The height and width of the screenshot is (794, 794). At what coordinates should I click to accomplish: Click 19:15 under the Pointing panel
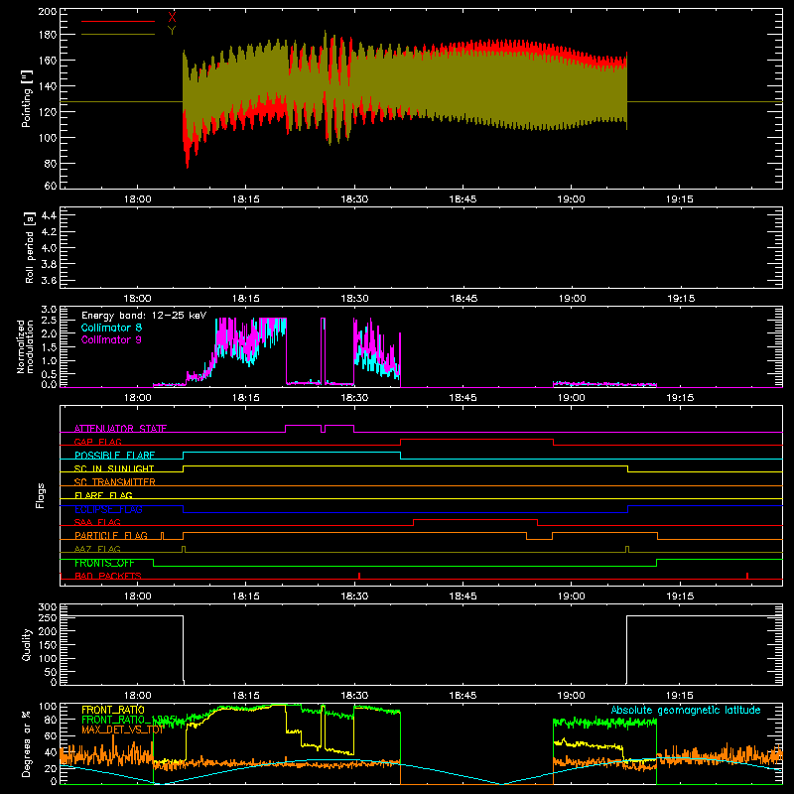680,199
